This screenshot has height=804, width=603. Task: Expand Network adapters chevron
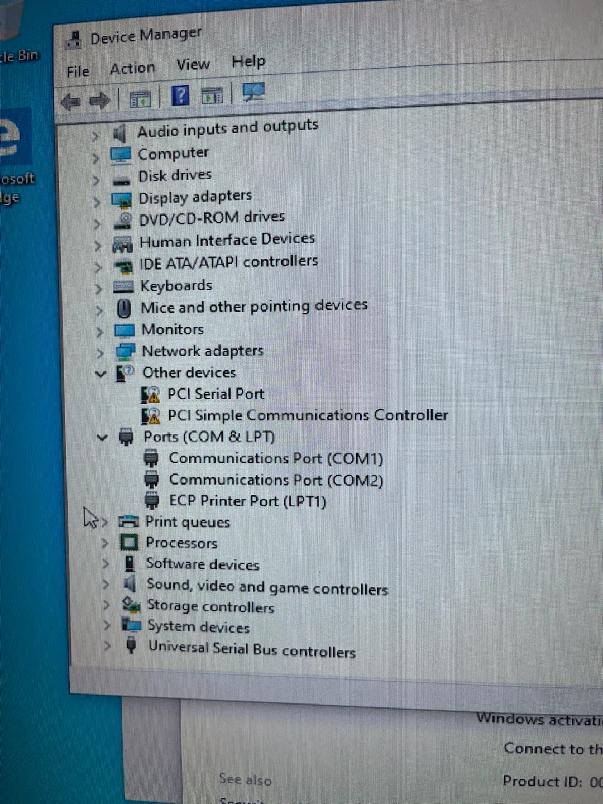pyautogui.click(x=100, y=353)
